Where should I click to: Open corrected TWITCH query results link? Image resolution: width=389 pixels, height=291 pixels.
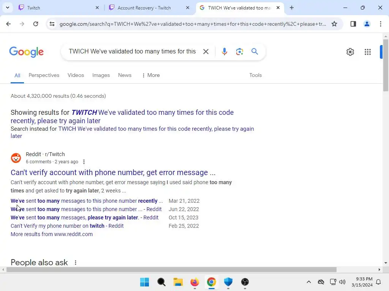pos(122,117)
